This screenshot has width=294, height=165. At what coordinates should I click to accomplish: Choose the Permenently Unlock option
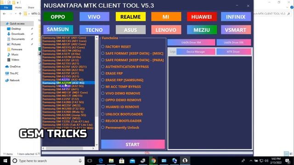pyautogui.click(x=120, y=127)
